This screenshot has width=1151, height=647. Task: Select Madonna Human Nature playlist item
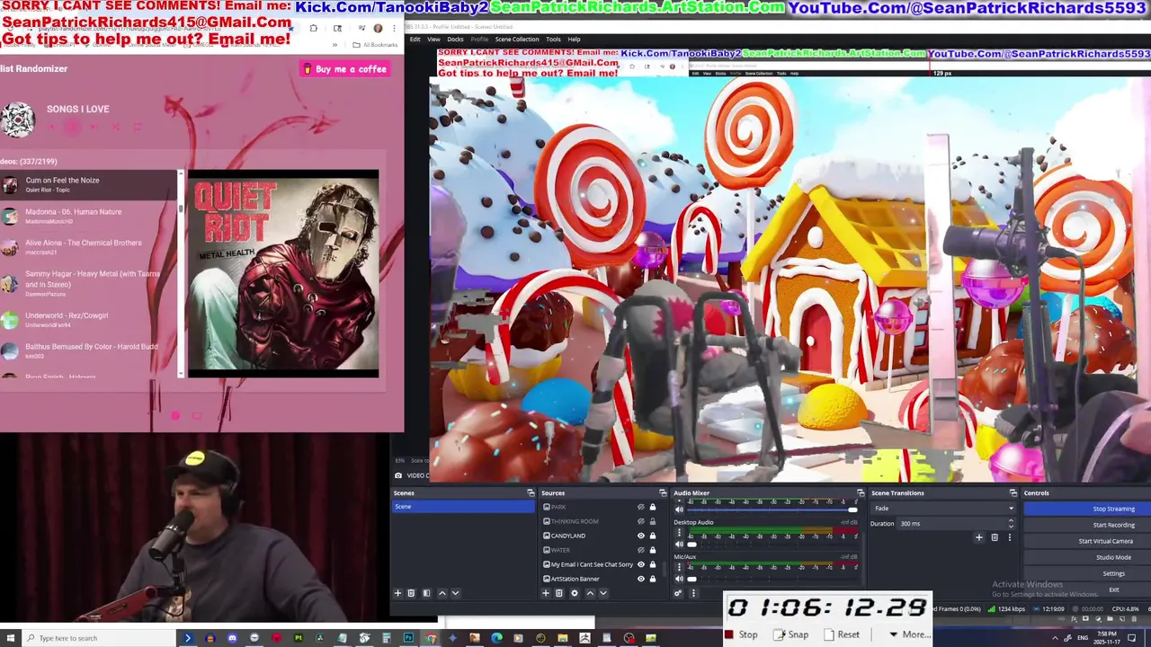point(89,216)
